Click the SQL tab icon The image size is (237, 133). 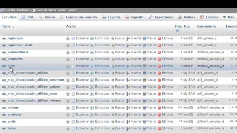tap(23, 17)
